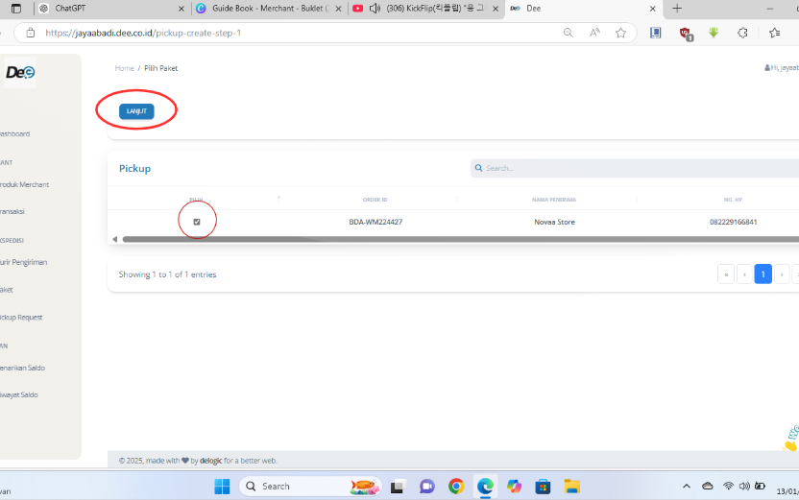View site information lock icon
Screen dimensions: 799x500
pos(31,33)
